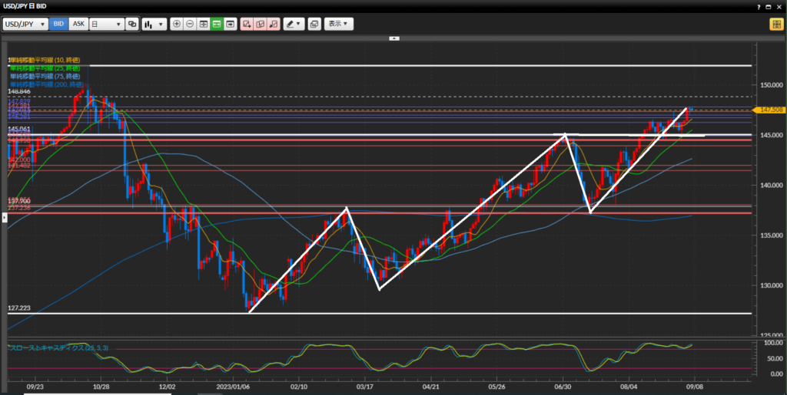Switch price display to BID
The width and height of the screenshot is (787, 395).
point(58,24)
